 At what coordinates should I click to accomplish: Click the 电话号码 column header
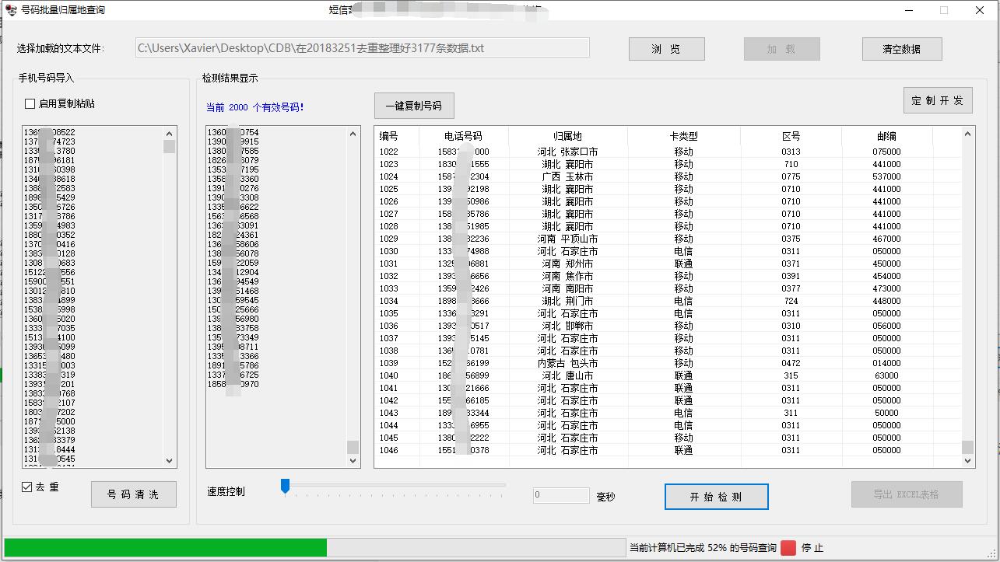tap(464, 136)
